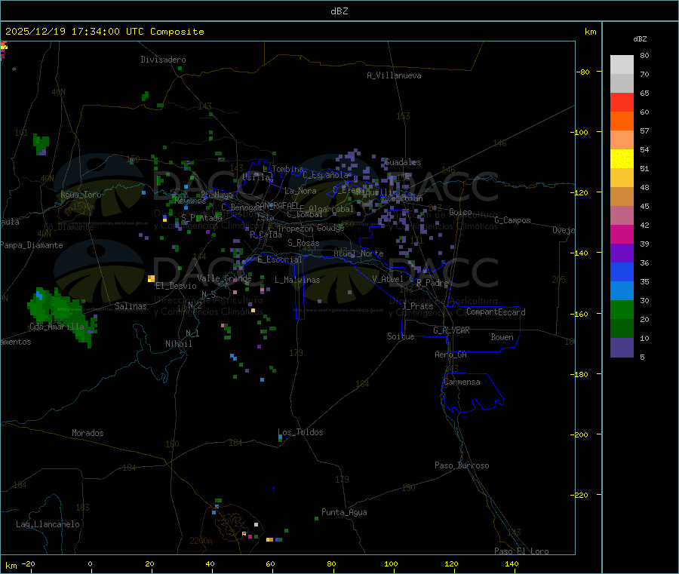The height and width of the screenshot is (574, 679).
Task: Pick the bottom purple swatch above 5
Action: click(622, 348)
